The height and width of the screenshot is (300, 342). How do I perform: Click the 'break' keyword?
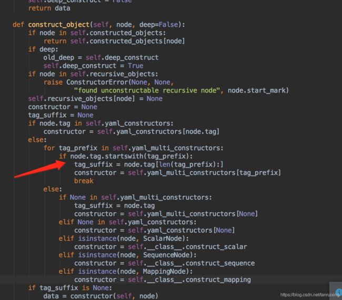click(x=84, y=181)
